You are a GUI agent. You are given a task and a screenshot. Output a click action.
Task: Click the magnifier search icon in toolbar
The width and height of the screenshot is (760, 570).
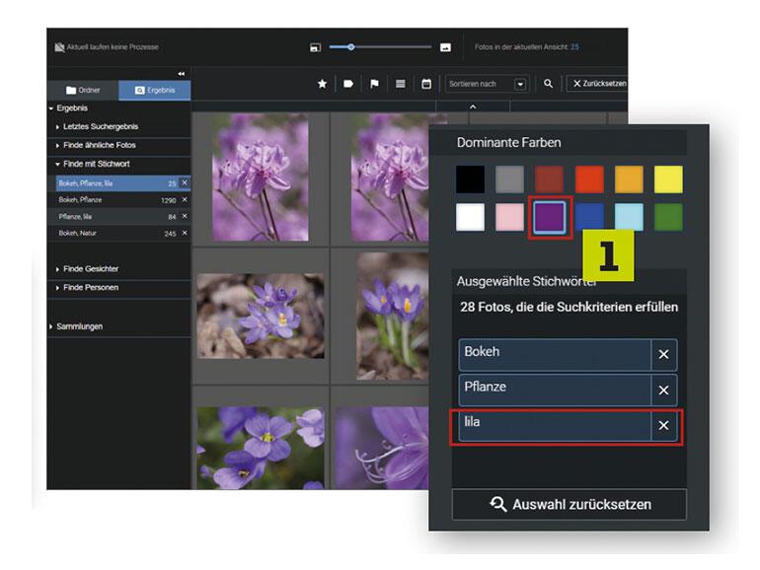tap(548, 85)
